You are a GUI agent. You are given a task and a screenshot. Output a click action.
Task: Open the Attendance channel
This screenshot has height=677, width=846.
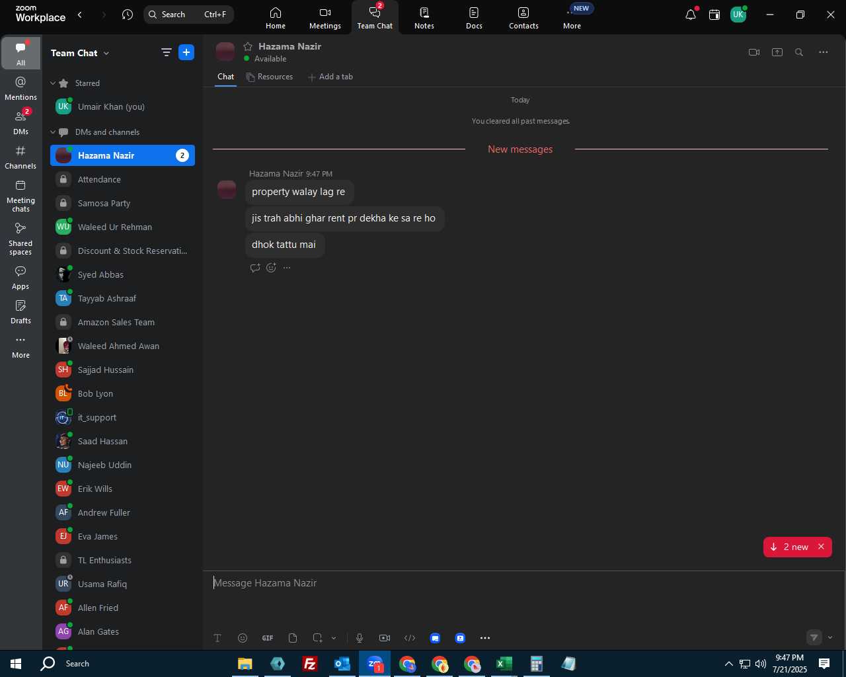[122, 179]
